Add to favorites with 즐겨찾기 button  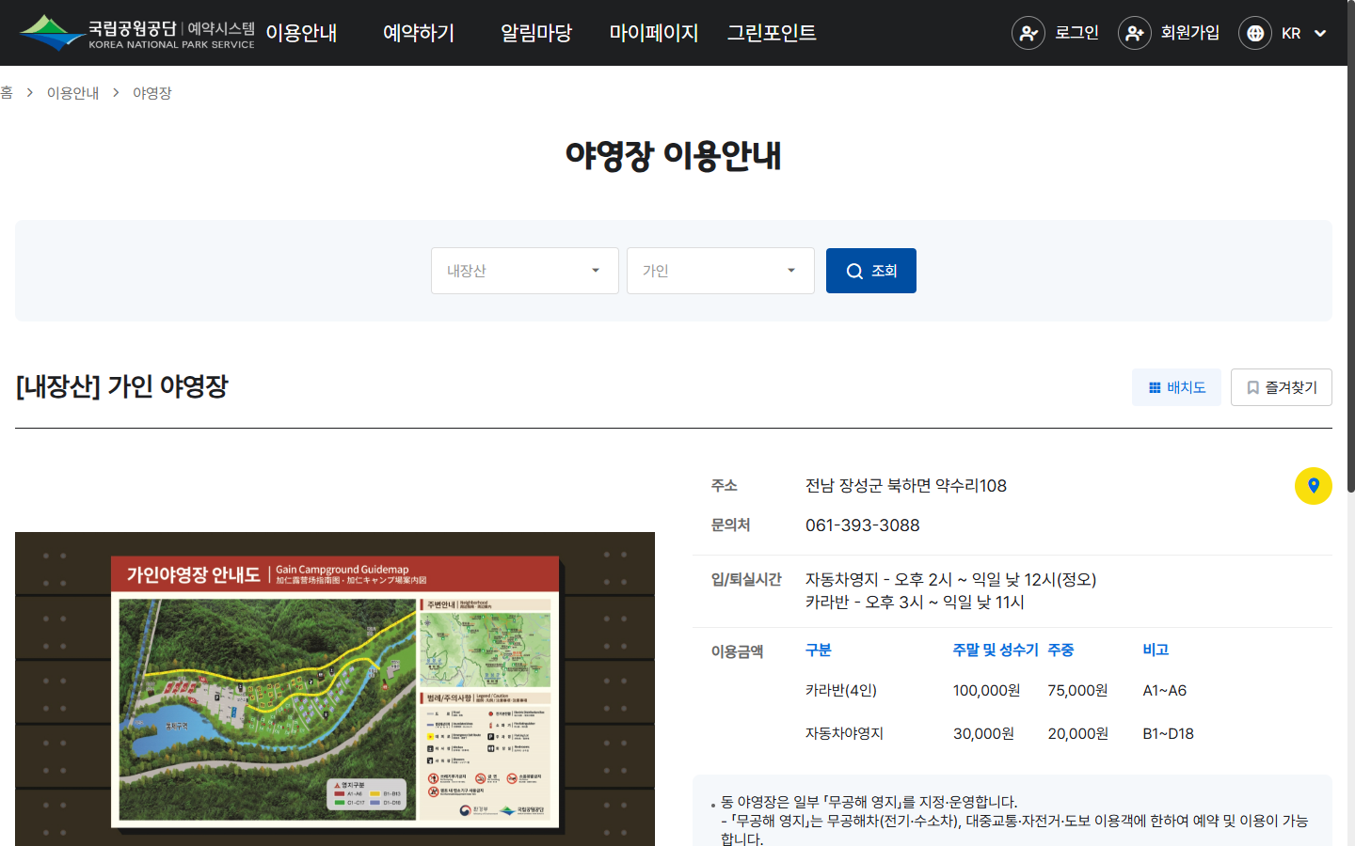[x=1282, y=387]
